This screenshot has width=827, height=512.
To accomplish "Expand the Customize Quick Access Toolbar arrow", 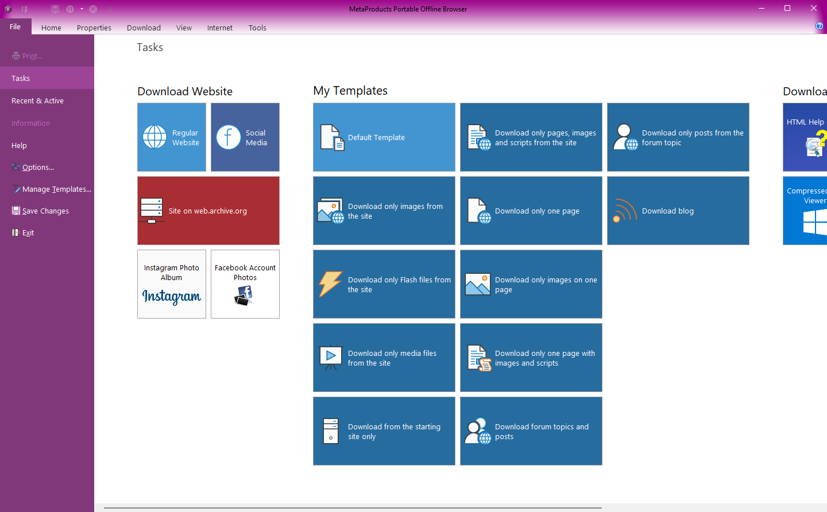I will pyautogui.click(x=109, y=9).
